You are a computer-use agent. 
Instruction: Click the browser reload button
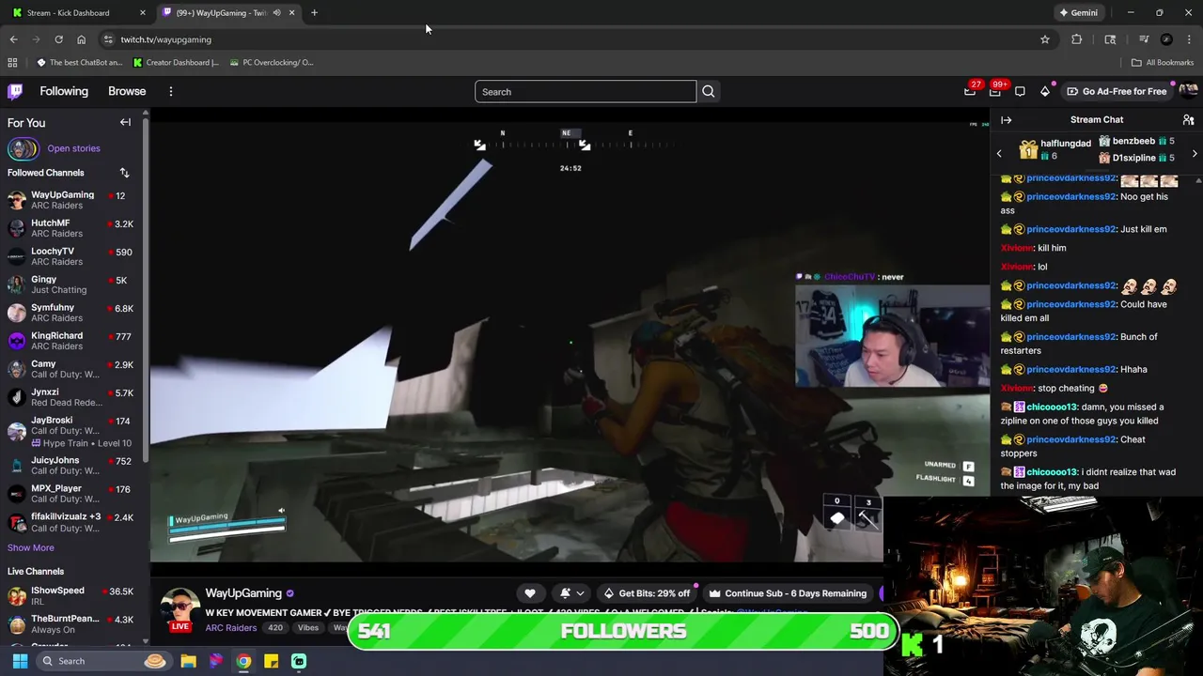[x=58, y=39]
